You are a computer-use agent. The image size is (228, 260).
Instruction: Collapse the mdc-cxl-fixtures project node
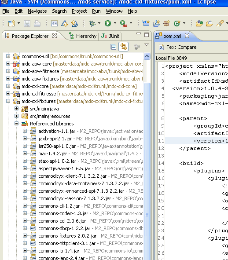tap(8, 101)
